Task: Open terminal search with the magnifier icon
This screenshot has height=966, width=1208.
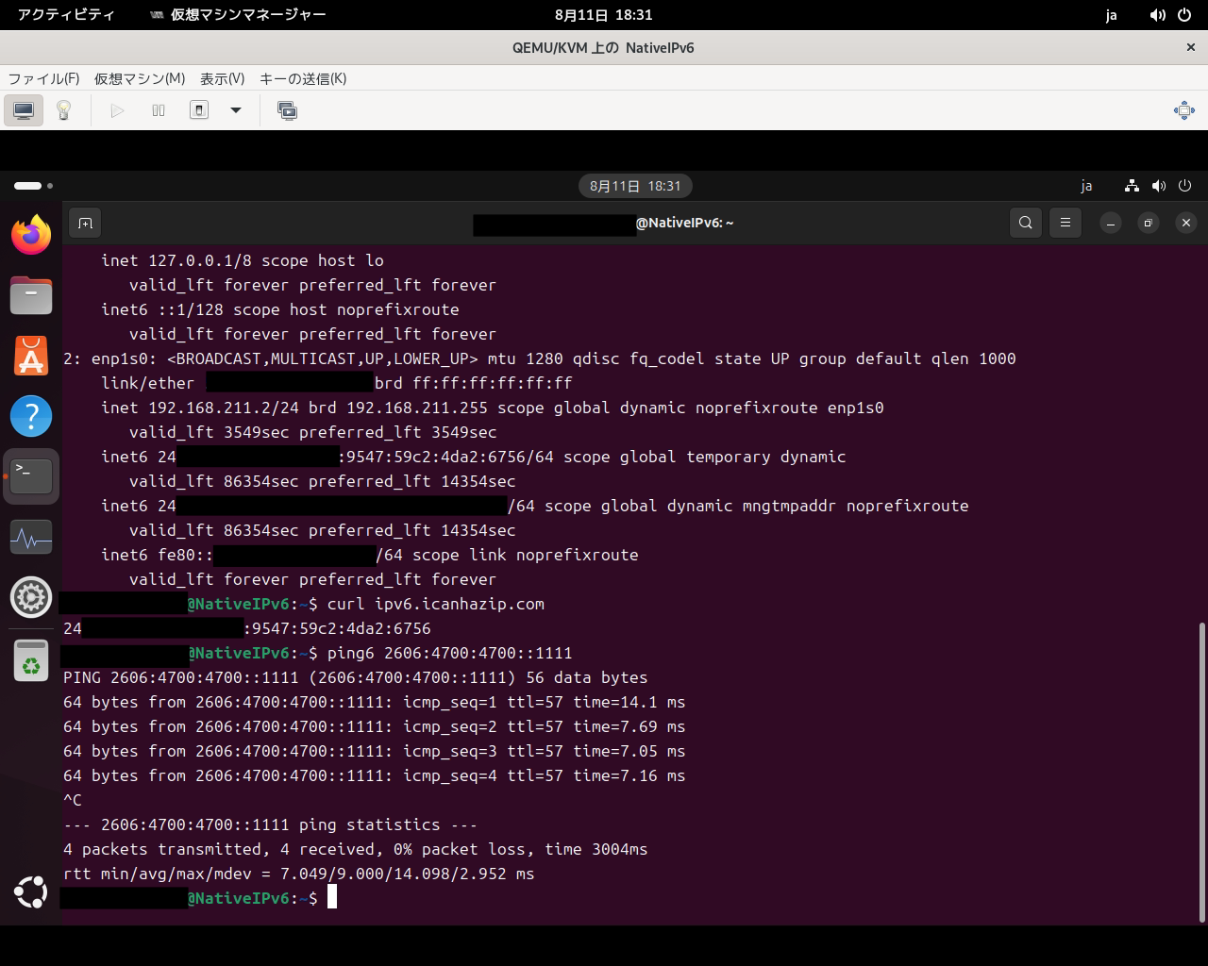Action: point(1025,223)
